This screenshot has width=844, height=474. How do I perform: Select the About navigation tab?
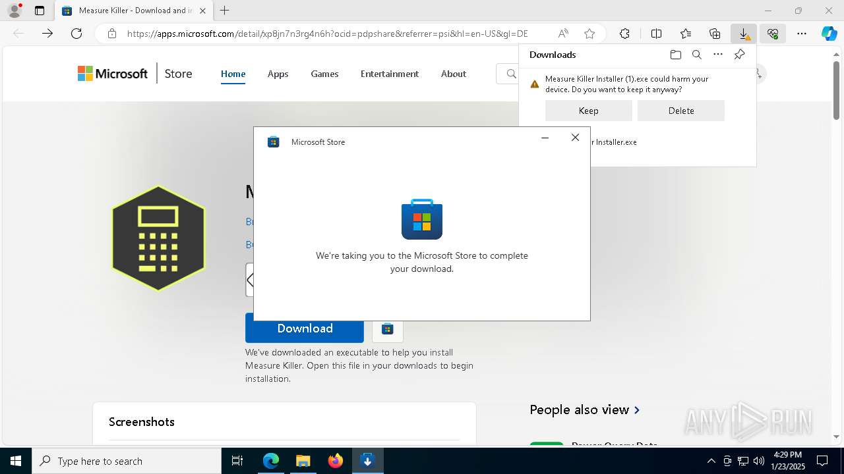pyautogui.click(x=454, y=74)
